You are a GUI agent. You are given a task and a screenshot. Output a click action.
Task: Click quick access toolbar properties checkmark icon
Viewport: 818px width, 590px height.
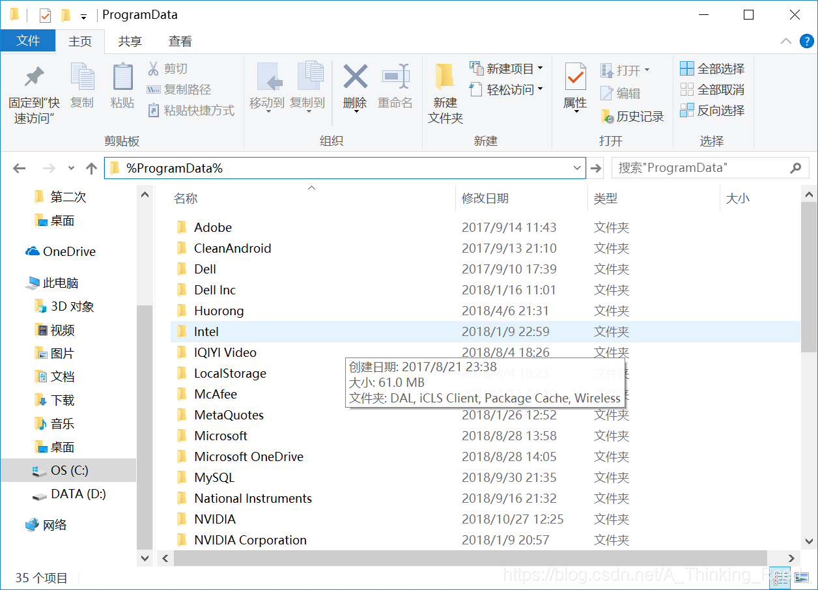pos(45,15)
